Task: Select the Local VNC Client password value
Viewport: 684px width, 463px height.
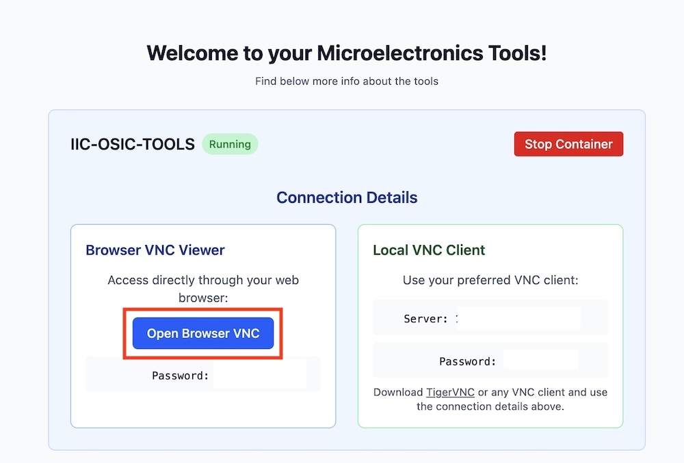Action: [540, 361]
